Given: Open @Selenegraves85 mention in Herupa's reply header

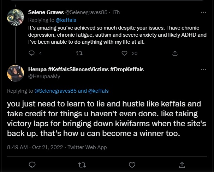Looking at the screenshot, I should click(55, 91).
